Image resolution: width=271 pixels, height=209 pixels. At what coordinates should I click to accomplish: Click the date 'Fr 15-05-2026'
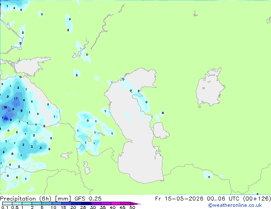(179, 199)
